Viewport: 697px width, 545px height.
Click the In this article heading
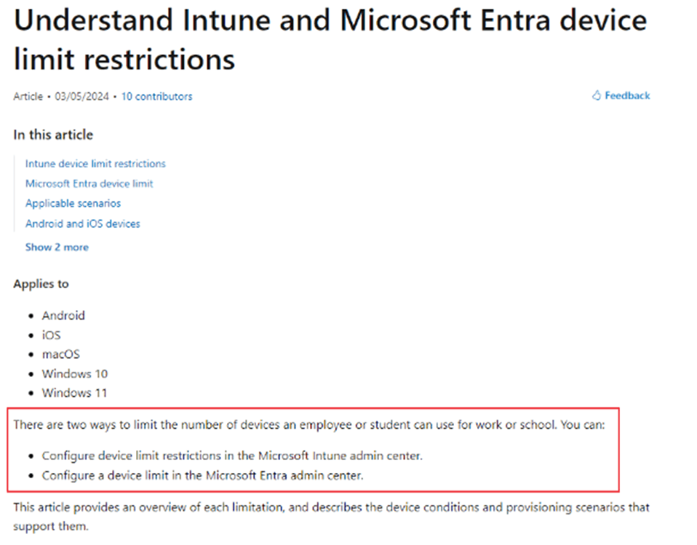pos(52,135)
